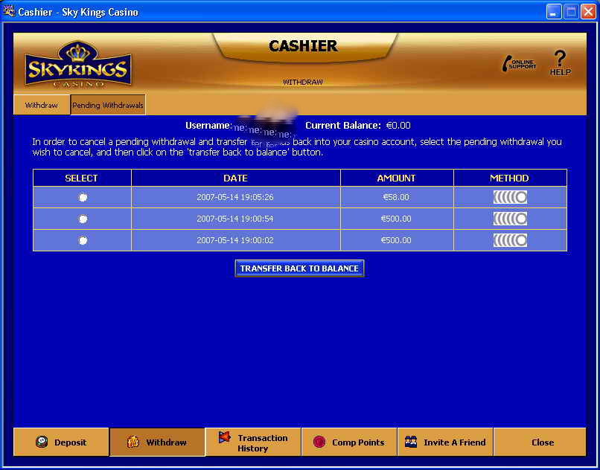Screen dimensions: 600x470
Task: Open Transaction History
Action: (253, 442)
